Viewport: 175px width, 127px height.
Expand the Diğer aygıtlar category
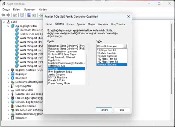7,86
